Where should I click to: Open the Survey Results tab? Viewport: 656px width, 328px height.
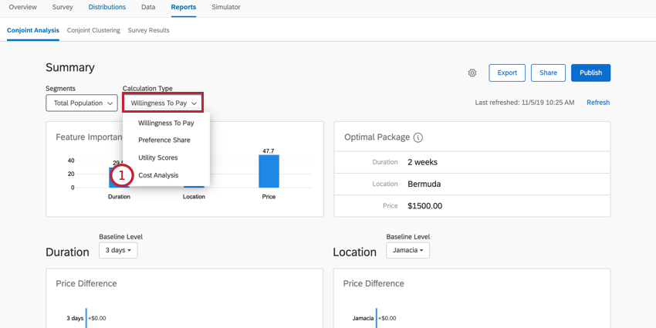pos(148,31)
